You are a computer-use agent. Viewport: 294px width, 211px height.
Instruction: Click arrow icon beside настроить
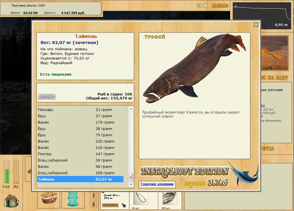pos(124,205)
